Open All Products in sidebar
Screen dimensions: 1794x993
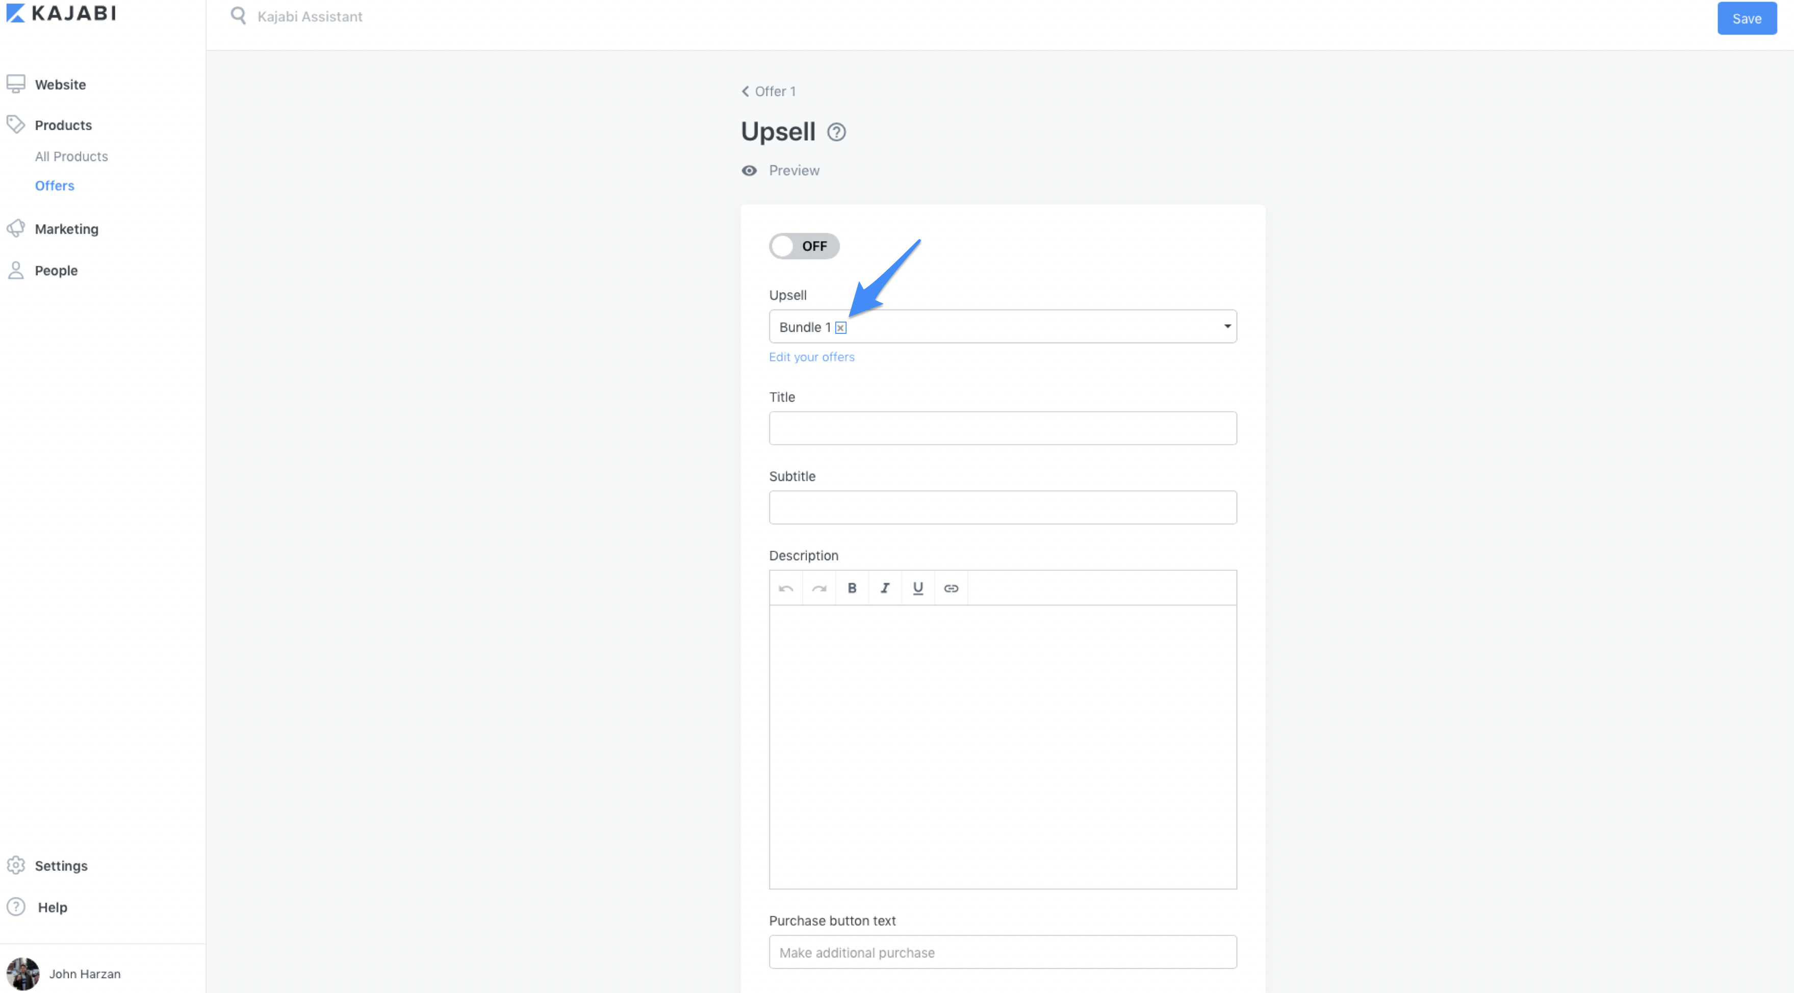(71, 156)
